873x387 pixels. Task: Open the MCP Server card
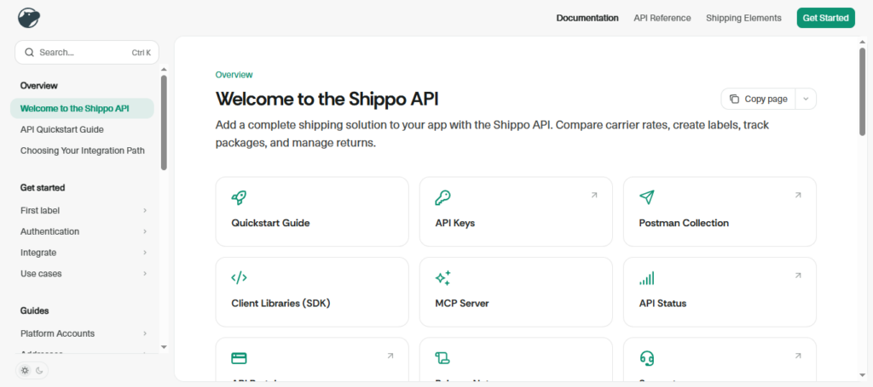click(x=516, y=292)
